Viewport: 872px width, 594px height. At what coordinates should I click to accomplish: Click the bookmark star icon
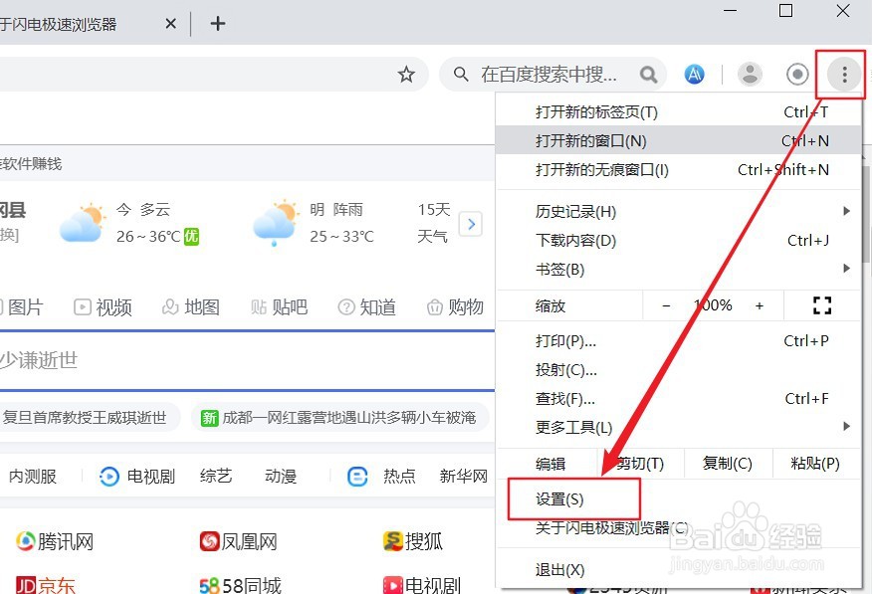[x=406, y=74]
